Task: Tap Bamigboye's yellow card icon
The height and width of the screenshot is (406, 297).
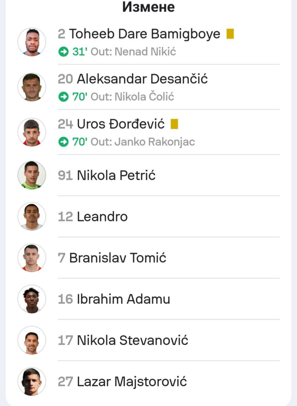Action: click(230, 34)
